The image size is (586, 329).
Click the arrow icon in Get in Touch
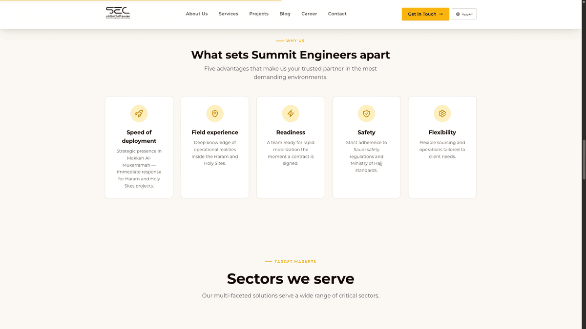(x=441, y=14)
